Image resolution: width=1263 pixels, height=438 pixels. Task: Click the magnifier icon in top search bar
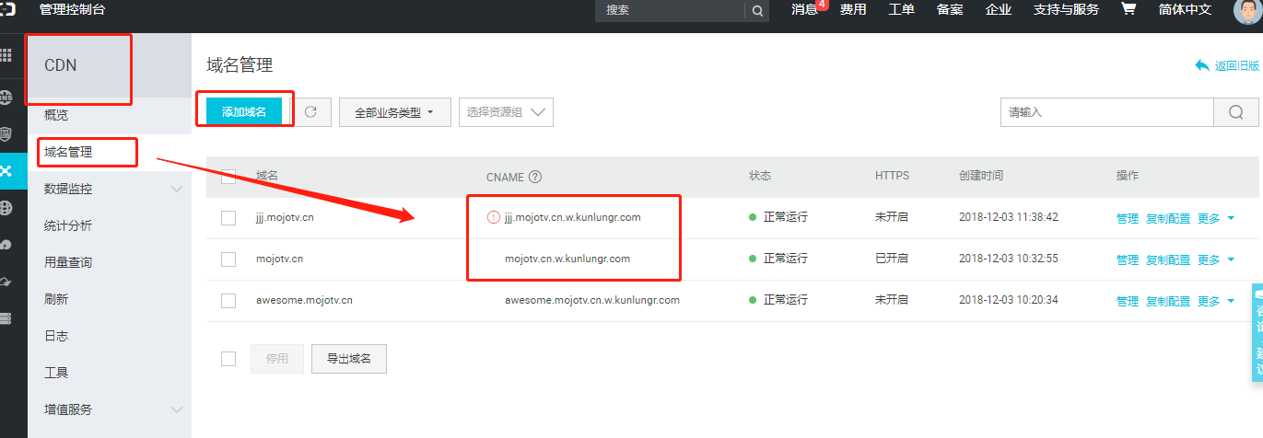click(757, 10)
